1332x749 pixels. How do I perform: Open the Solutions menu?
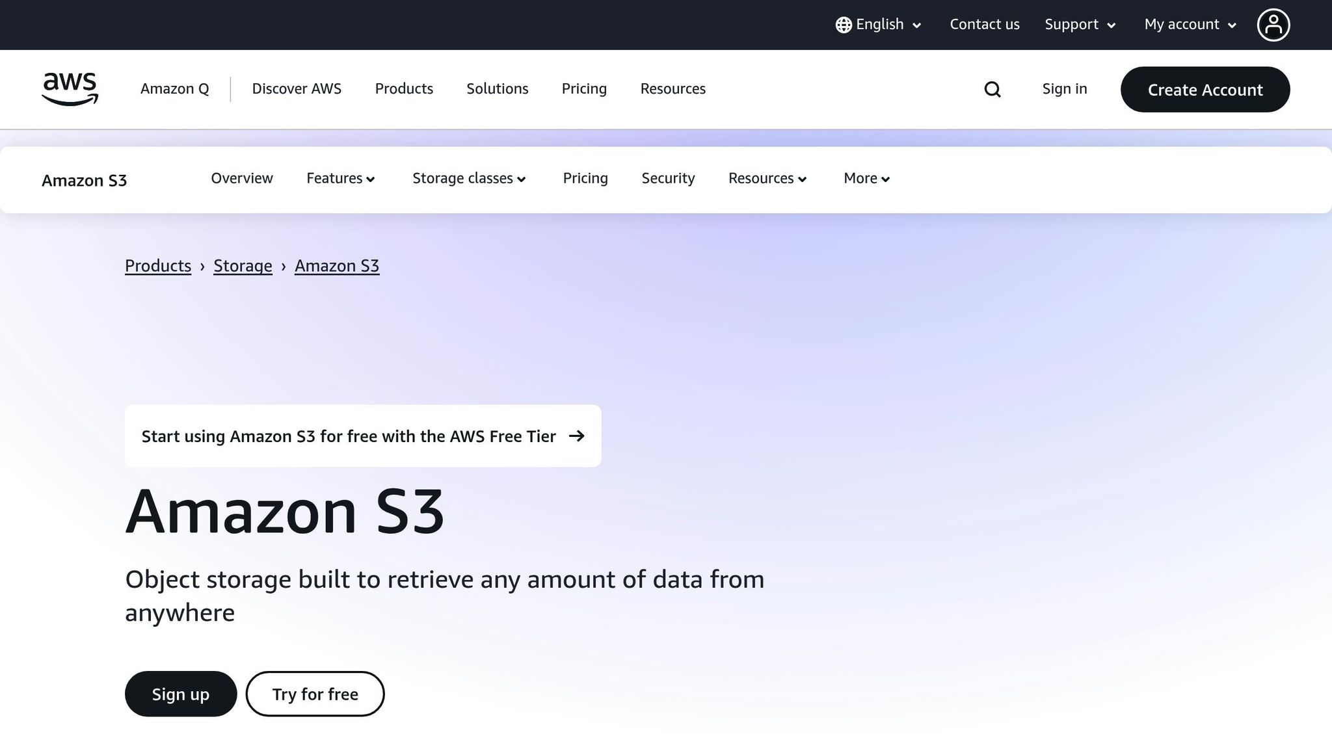coord(498,88)
